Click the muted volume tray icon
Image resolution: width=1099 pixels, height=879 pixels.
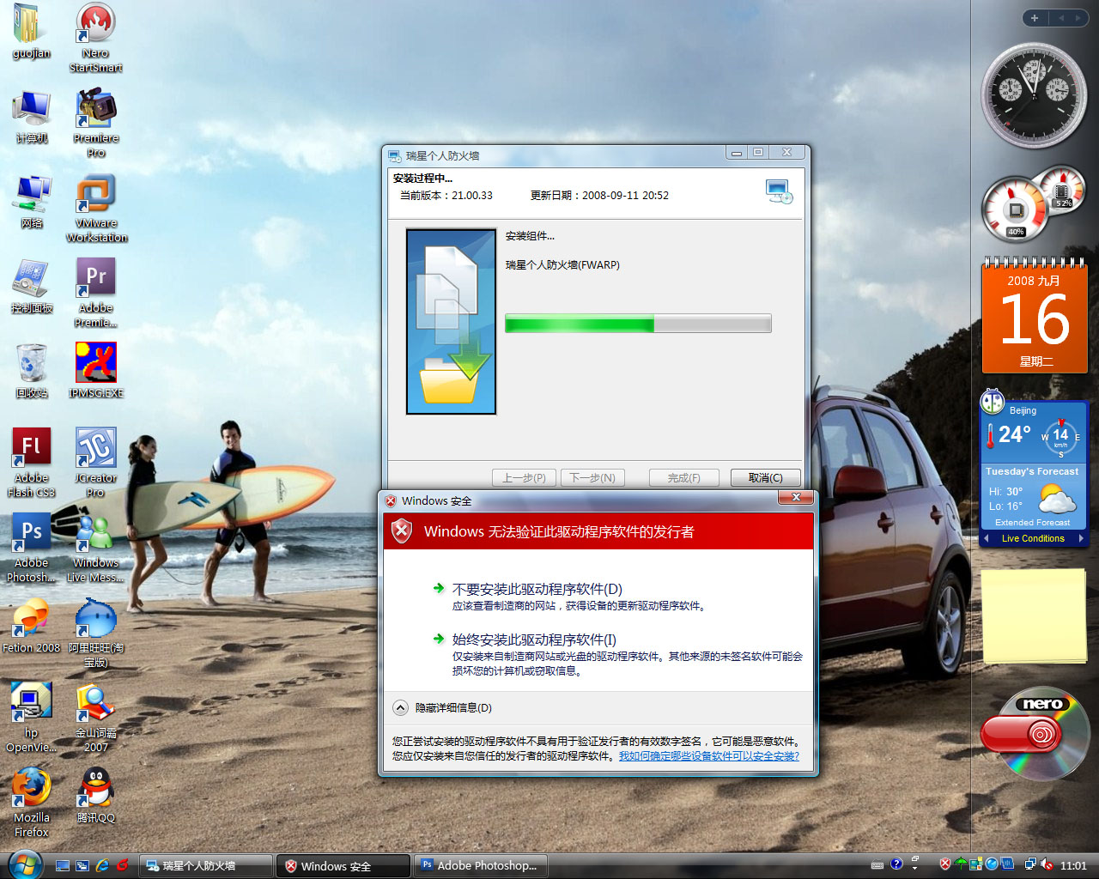[x=1047, y=864]
